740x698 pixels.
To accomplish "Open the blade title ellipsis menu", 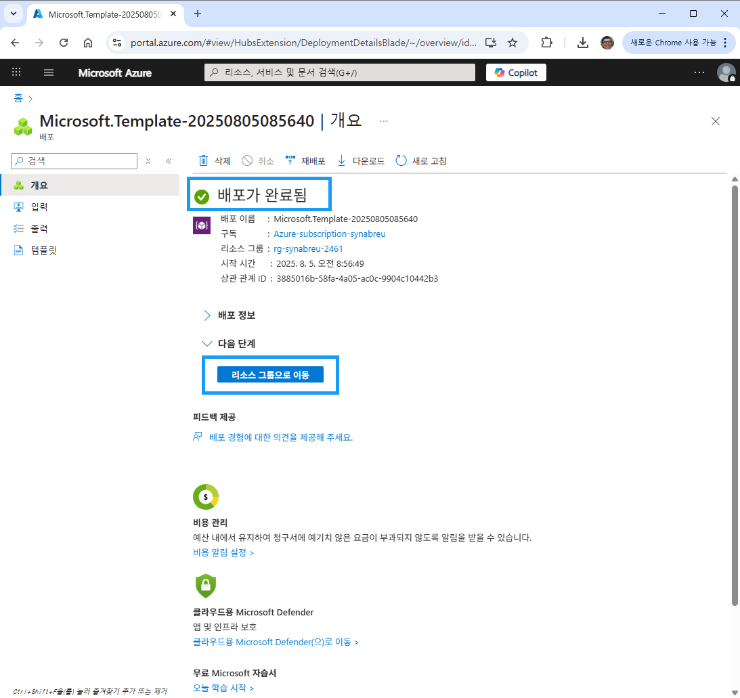I will pyautogui.click(x=384, y=121).
